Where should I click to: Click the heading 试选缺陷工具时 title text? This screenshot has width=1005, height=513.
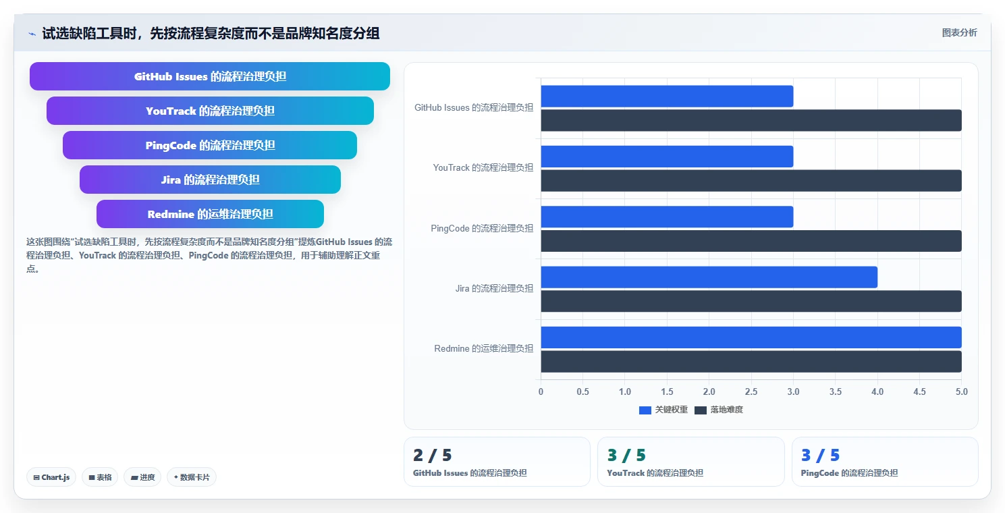pos(211,33)
